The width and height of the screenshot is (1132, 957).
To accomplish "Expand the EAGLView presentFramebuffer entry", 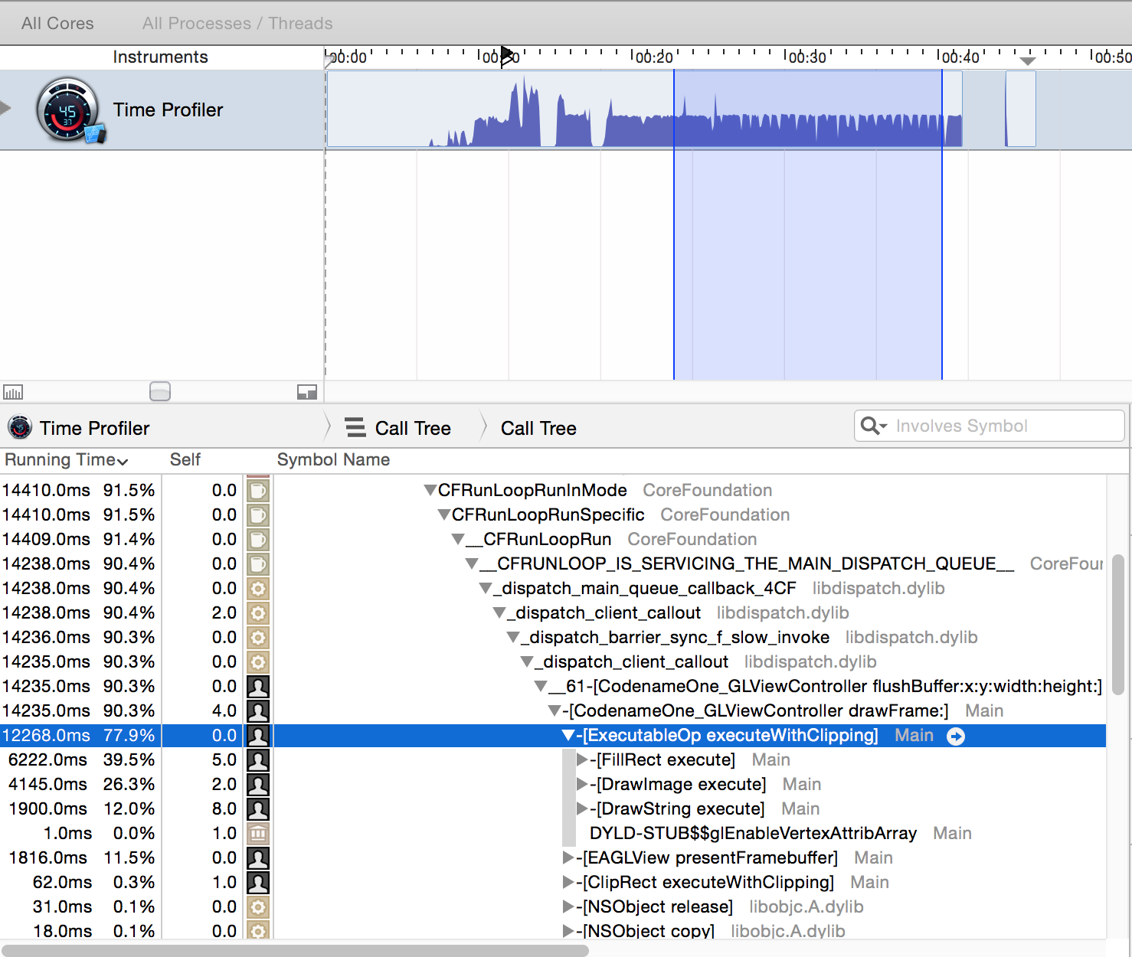I will tap(567, 857).
